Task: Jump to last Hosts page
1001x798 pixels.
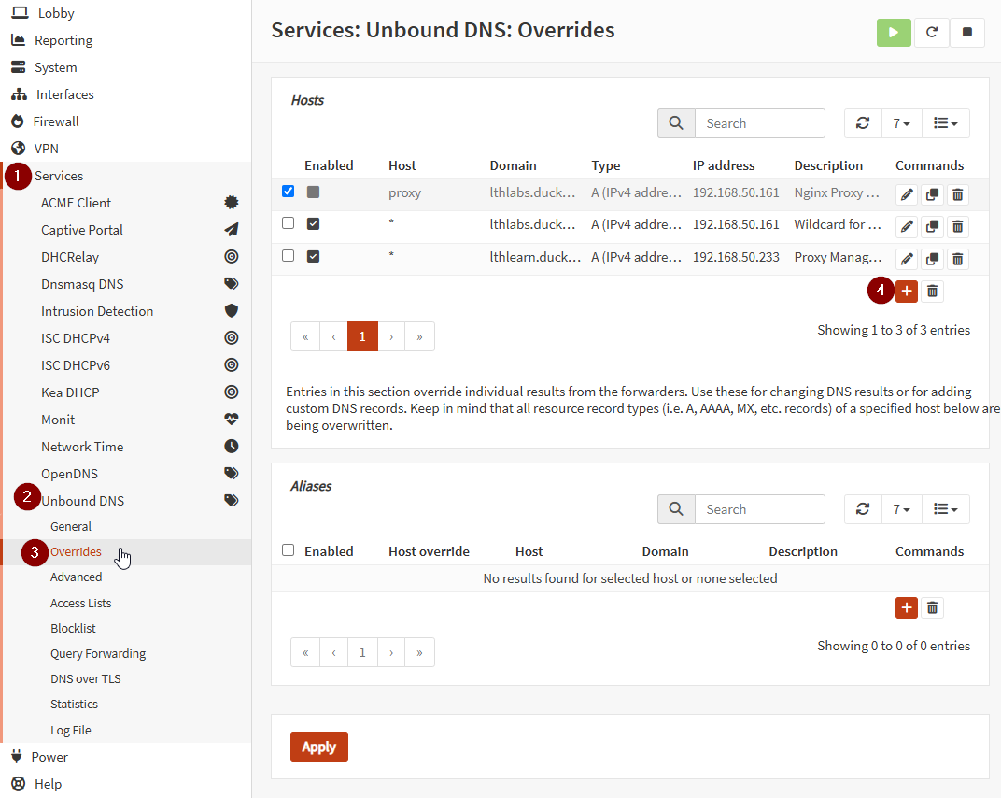Action: coord(419,336)
